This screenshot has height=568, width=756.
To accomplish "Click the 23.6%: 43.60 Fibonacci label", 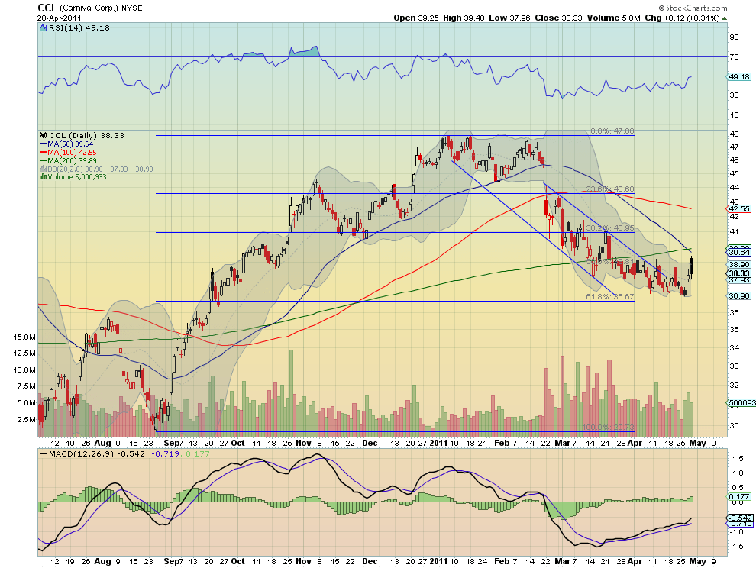I will tap(610, 189).
